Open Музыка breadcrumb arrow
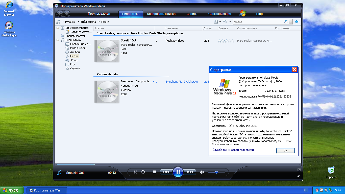Screen dimensions: 345x194 [63, 22]
